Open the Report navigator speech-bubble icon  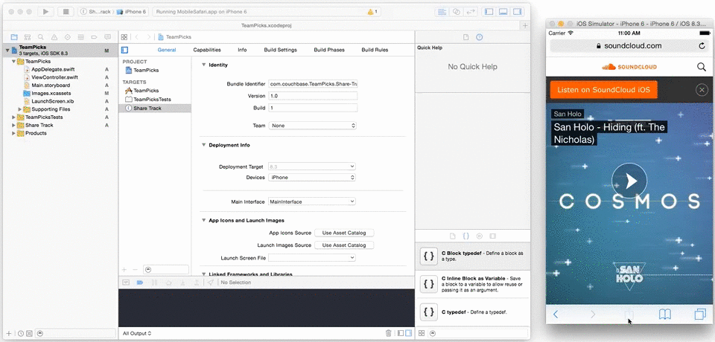coord(107,37)
